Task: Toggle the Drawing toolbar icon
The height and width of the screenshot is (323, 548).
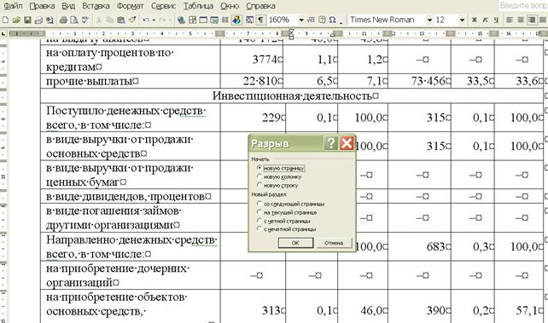Action: click(x=236, y=20)
